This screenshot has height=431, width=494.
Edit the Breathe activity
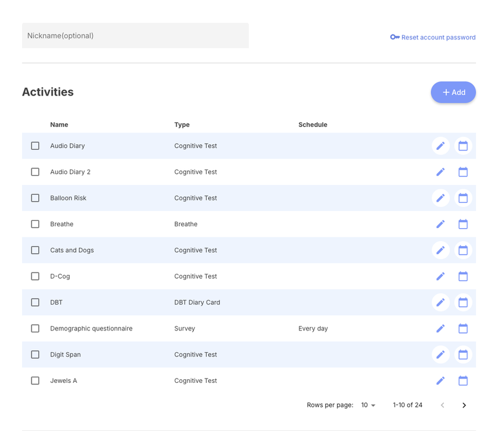(x=440, y=224)
